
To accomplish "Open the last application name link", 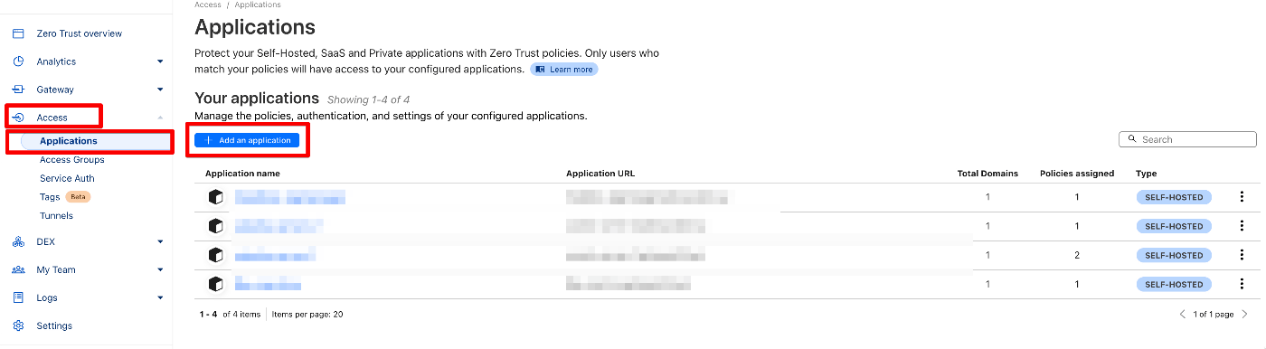I will pyautogui.click(x=268, y=284).
